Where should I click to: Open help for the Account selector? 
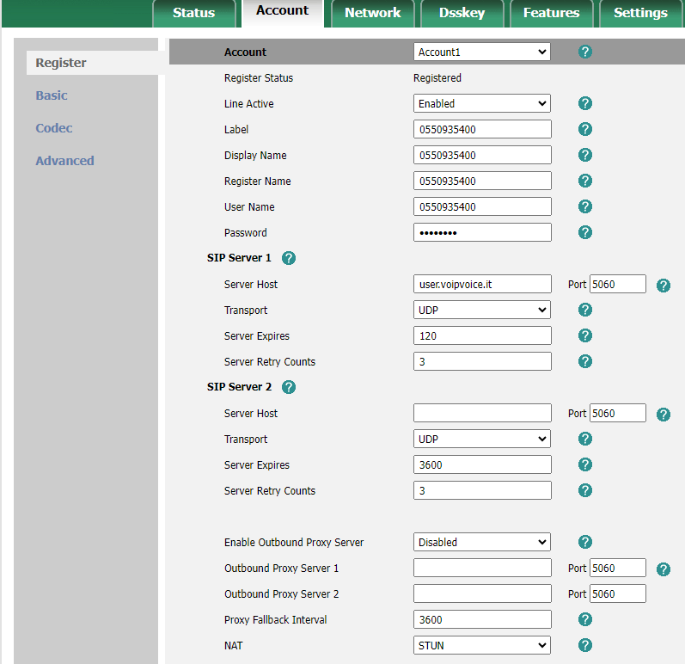pyautogui.click(x=585, y=52)
